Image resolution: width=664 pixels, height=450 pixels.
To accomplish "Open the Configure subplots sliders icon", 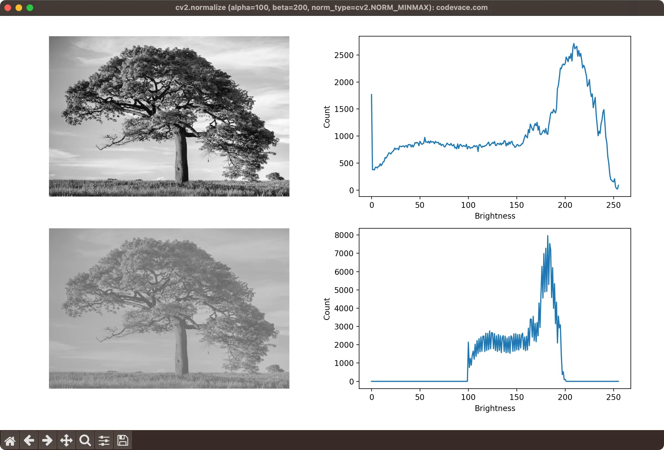I will (x=104, y=440).
